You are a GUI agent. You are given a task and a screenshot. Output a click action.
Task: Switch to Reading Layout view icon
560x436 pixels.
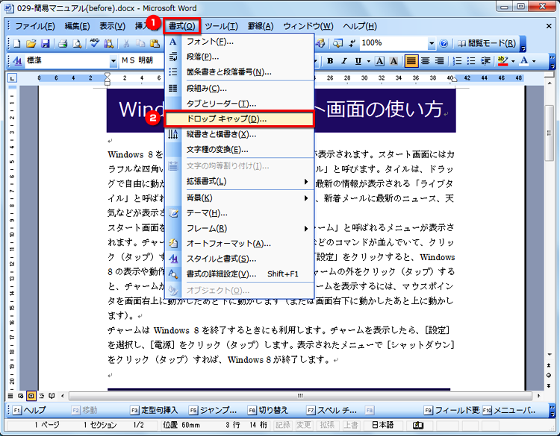point(52,396)
